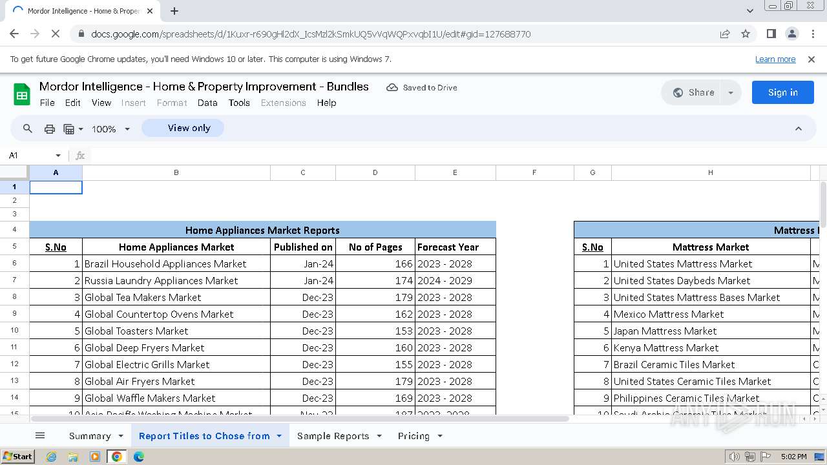
Task: Launch media player from taskbar
Action: [x=95, y=457]
